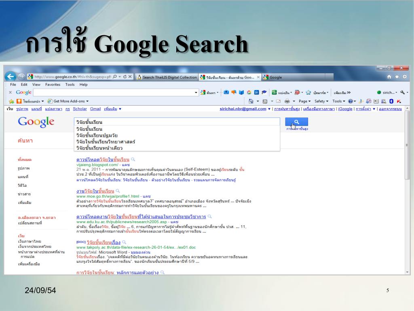
Task: Click the Google Toolbar wrench options icon
Action: (402, 92)
